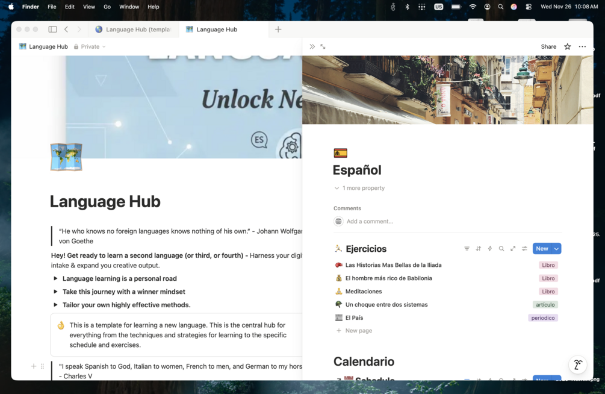Viewport: 605px width, 394px height.
Task: Toggle the sidebar panel icon
Action: tap(53, 30)
